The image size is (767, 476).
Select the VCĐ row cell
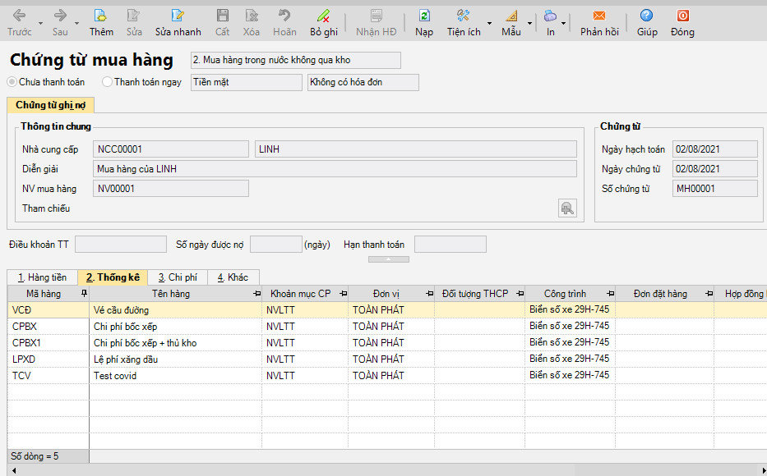49,310
